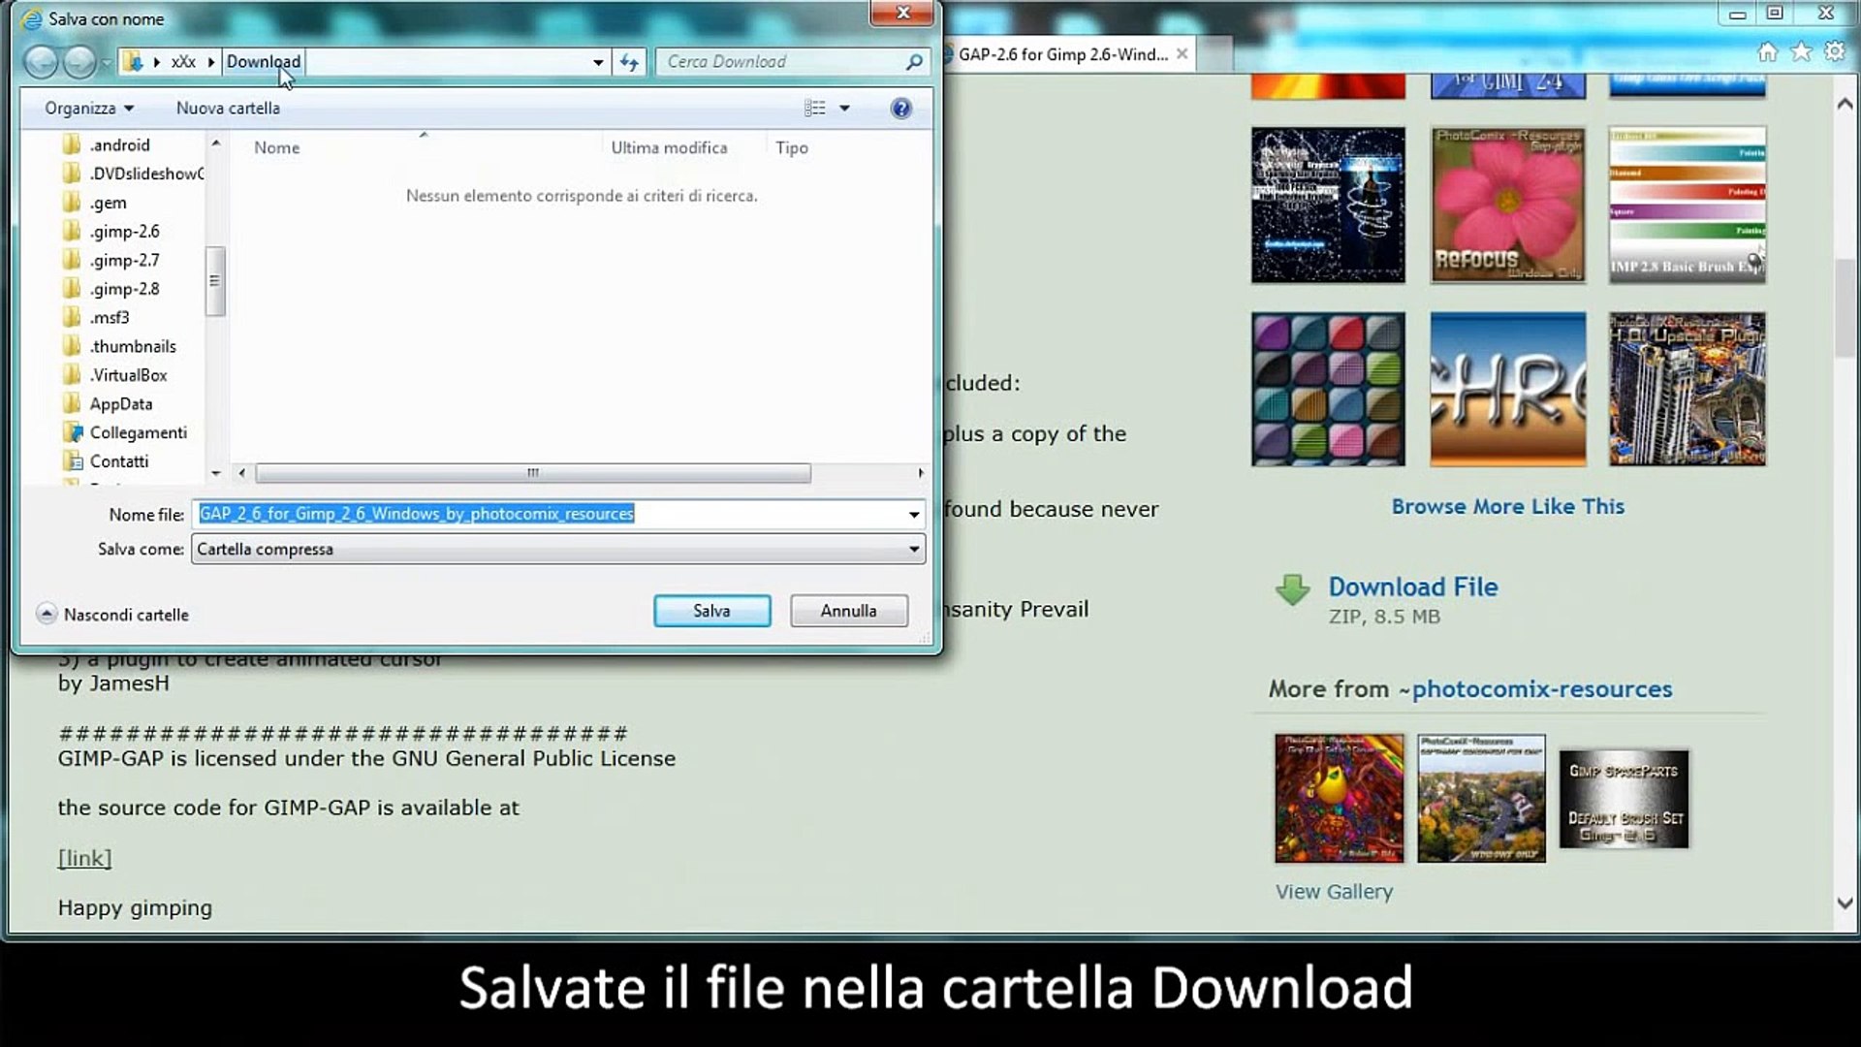Select the .gimp-2.6 folder
This screenshot has height=1047, width=1861.
tap(124, 232)
